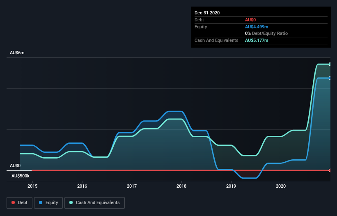Select the teal Cash end-point marker
Viewport: 337px width, 216px height.
click(x=330, y=64)
